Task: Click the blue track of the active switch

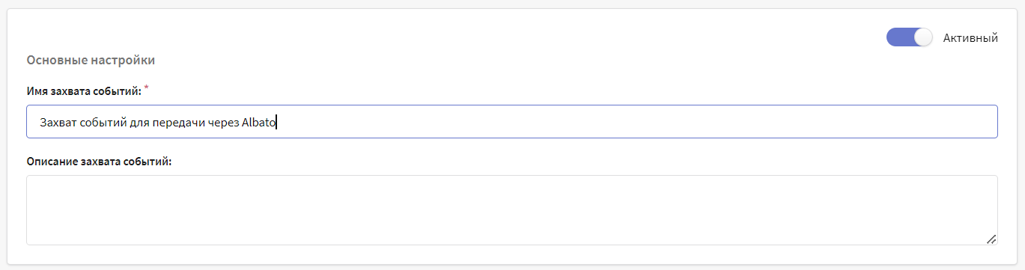Action: [900, 37]
